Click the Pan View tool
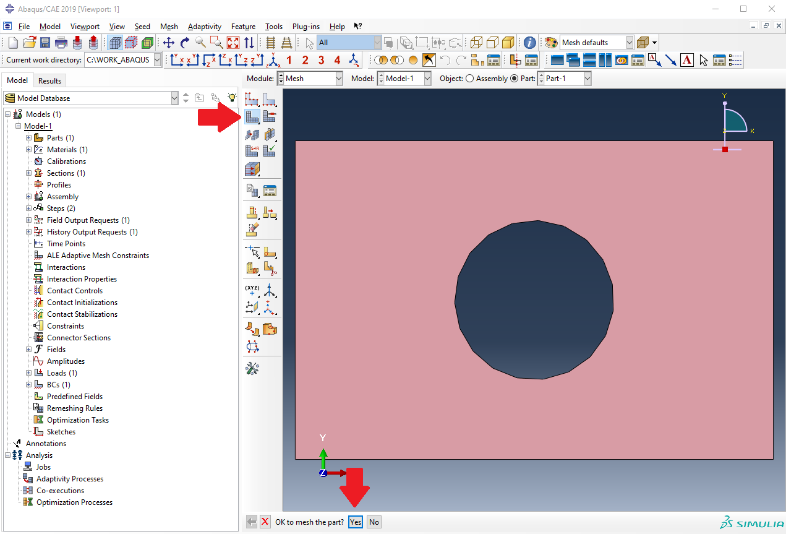This screenshot has height=534, width=786. 169,43
